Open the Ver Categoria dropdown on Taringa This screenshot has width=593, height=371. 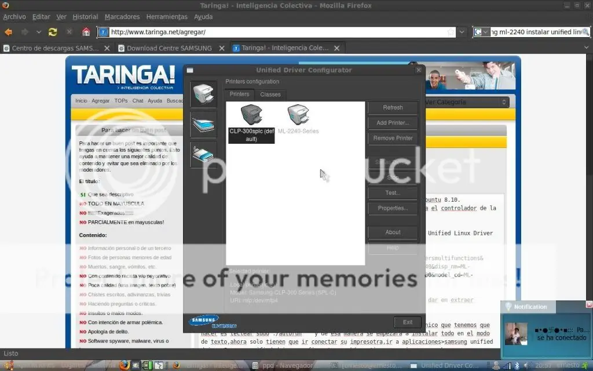(467, 102)
